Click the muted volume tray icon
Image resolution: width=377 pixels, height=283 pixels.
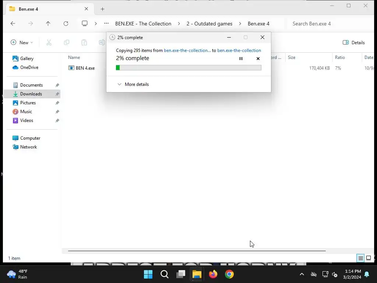(x=335, y=274)
